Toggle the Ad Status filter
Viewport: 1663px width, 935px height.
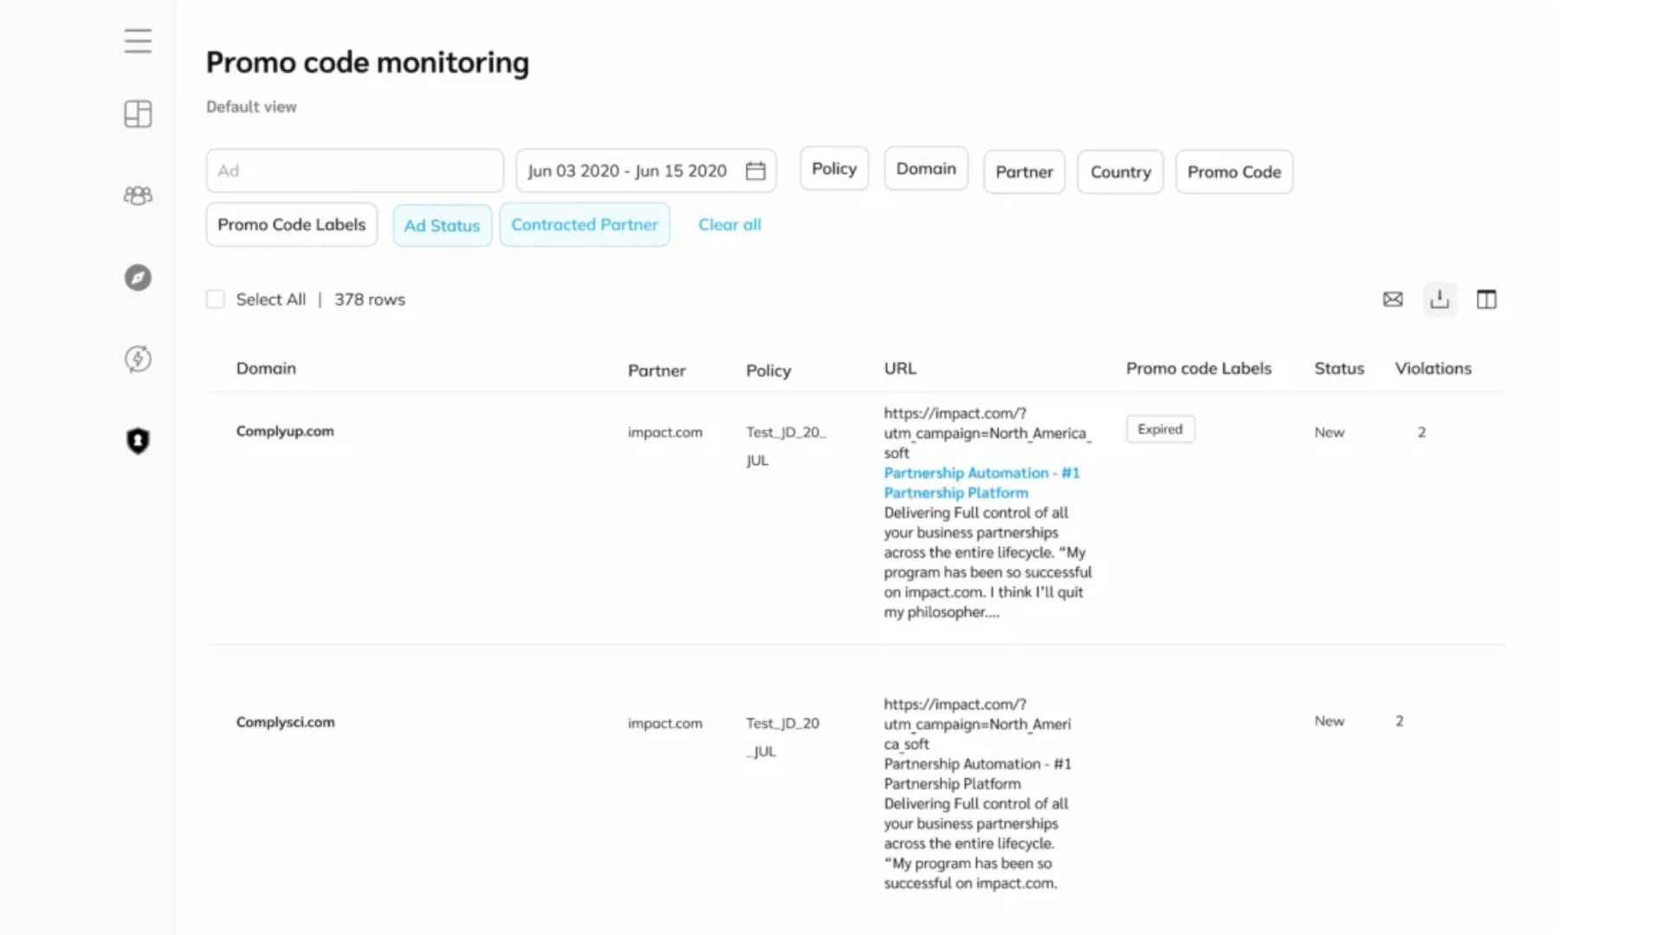click(x=442, y=226)
